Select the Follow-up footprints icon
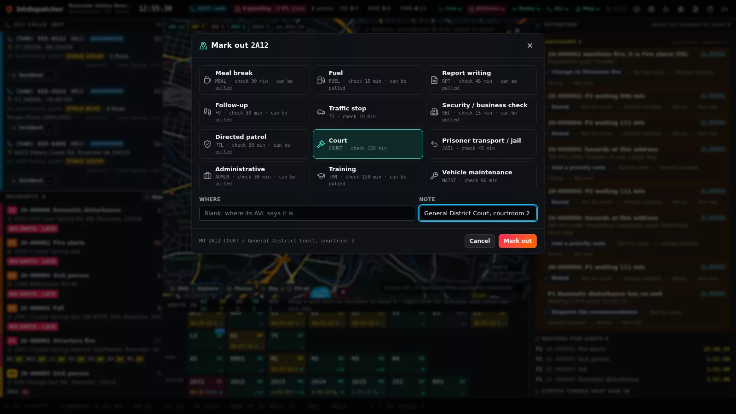This screenshot has width=736, height=414. click(x=207, y=112)
